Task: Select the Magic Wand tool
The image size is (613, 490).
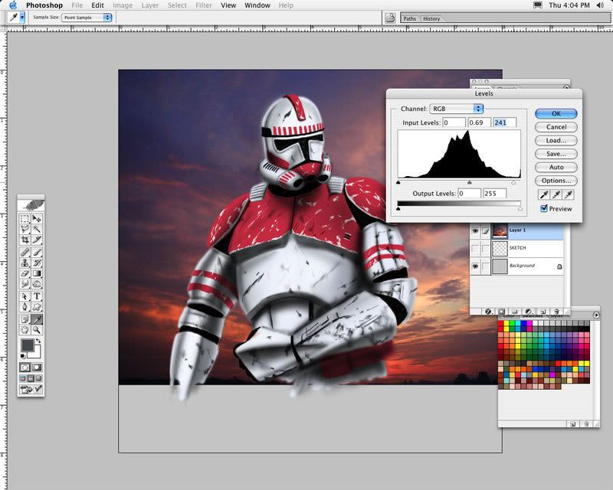Action: [37, 229]
